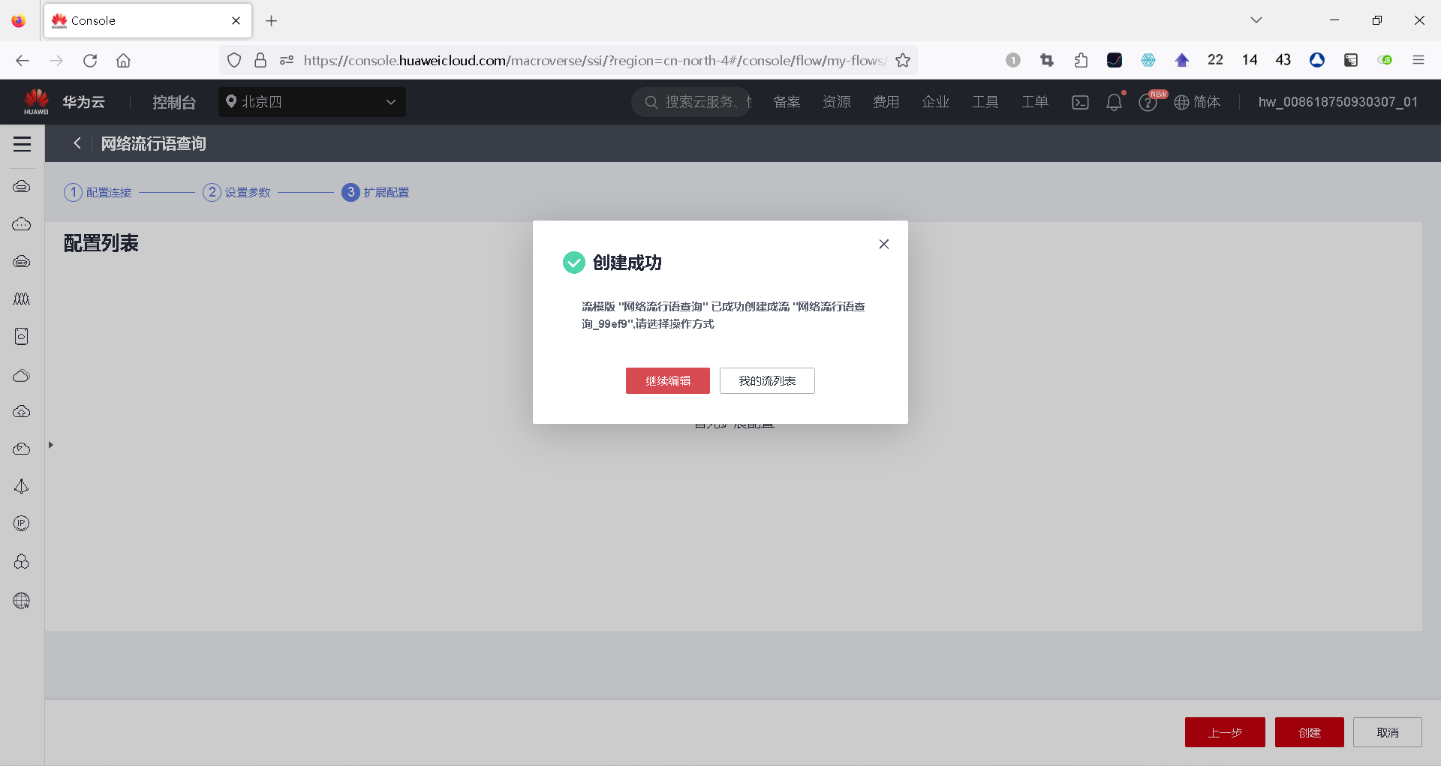Click the sidebar plain cloud icon

click(x=22, y=375)
